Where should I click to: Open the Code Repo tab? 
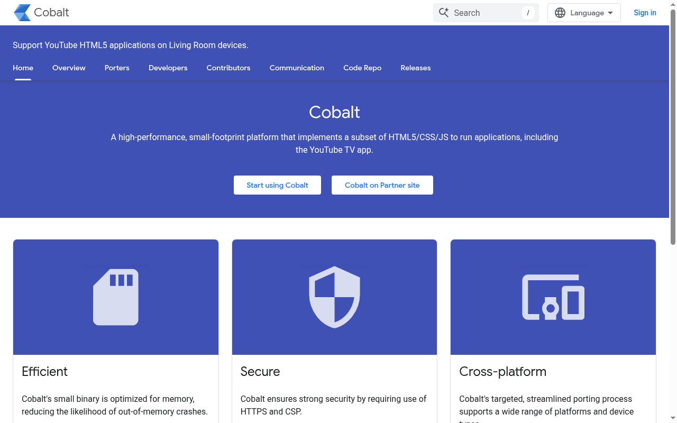(x=362, y=68)
